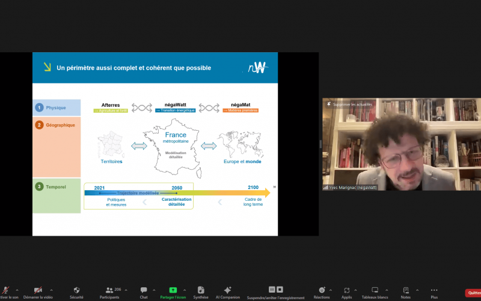
Task: Open the Notes tool
Action: (x=405, y=292)
